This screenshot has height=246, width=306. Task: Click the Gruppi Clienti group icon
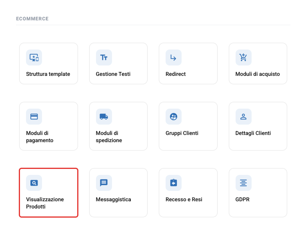174,117
